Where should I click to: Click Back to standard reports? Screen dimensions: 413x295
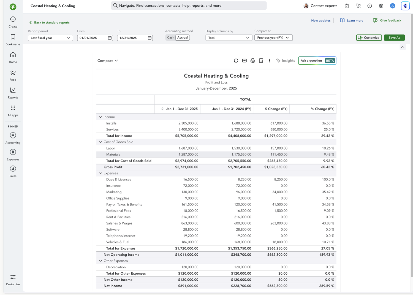tap(49, 23)
